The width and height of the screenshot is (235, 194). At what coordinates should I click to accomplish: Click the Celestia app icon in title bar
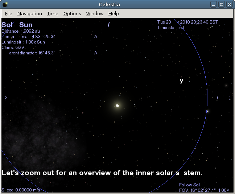(5, 4)
